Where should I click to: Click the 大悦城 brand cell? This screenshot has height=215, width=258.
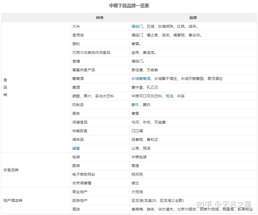pyautogui.click(x=193, y=192)
